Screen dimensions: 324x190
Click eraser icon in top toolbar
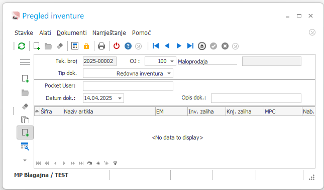pos(60,46)
